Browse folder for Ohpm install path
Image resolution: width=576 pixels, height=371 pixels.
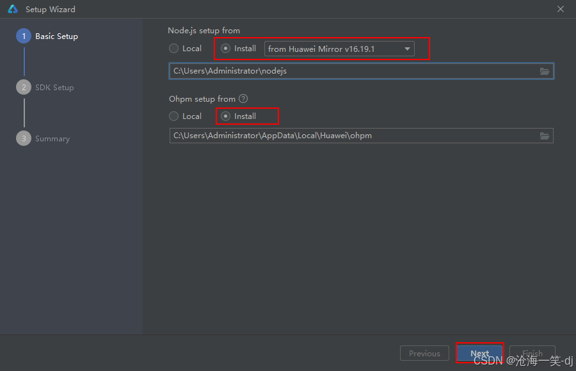point(545,136)
